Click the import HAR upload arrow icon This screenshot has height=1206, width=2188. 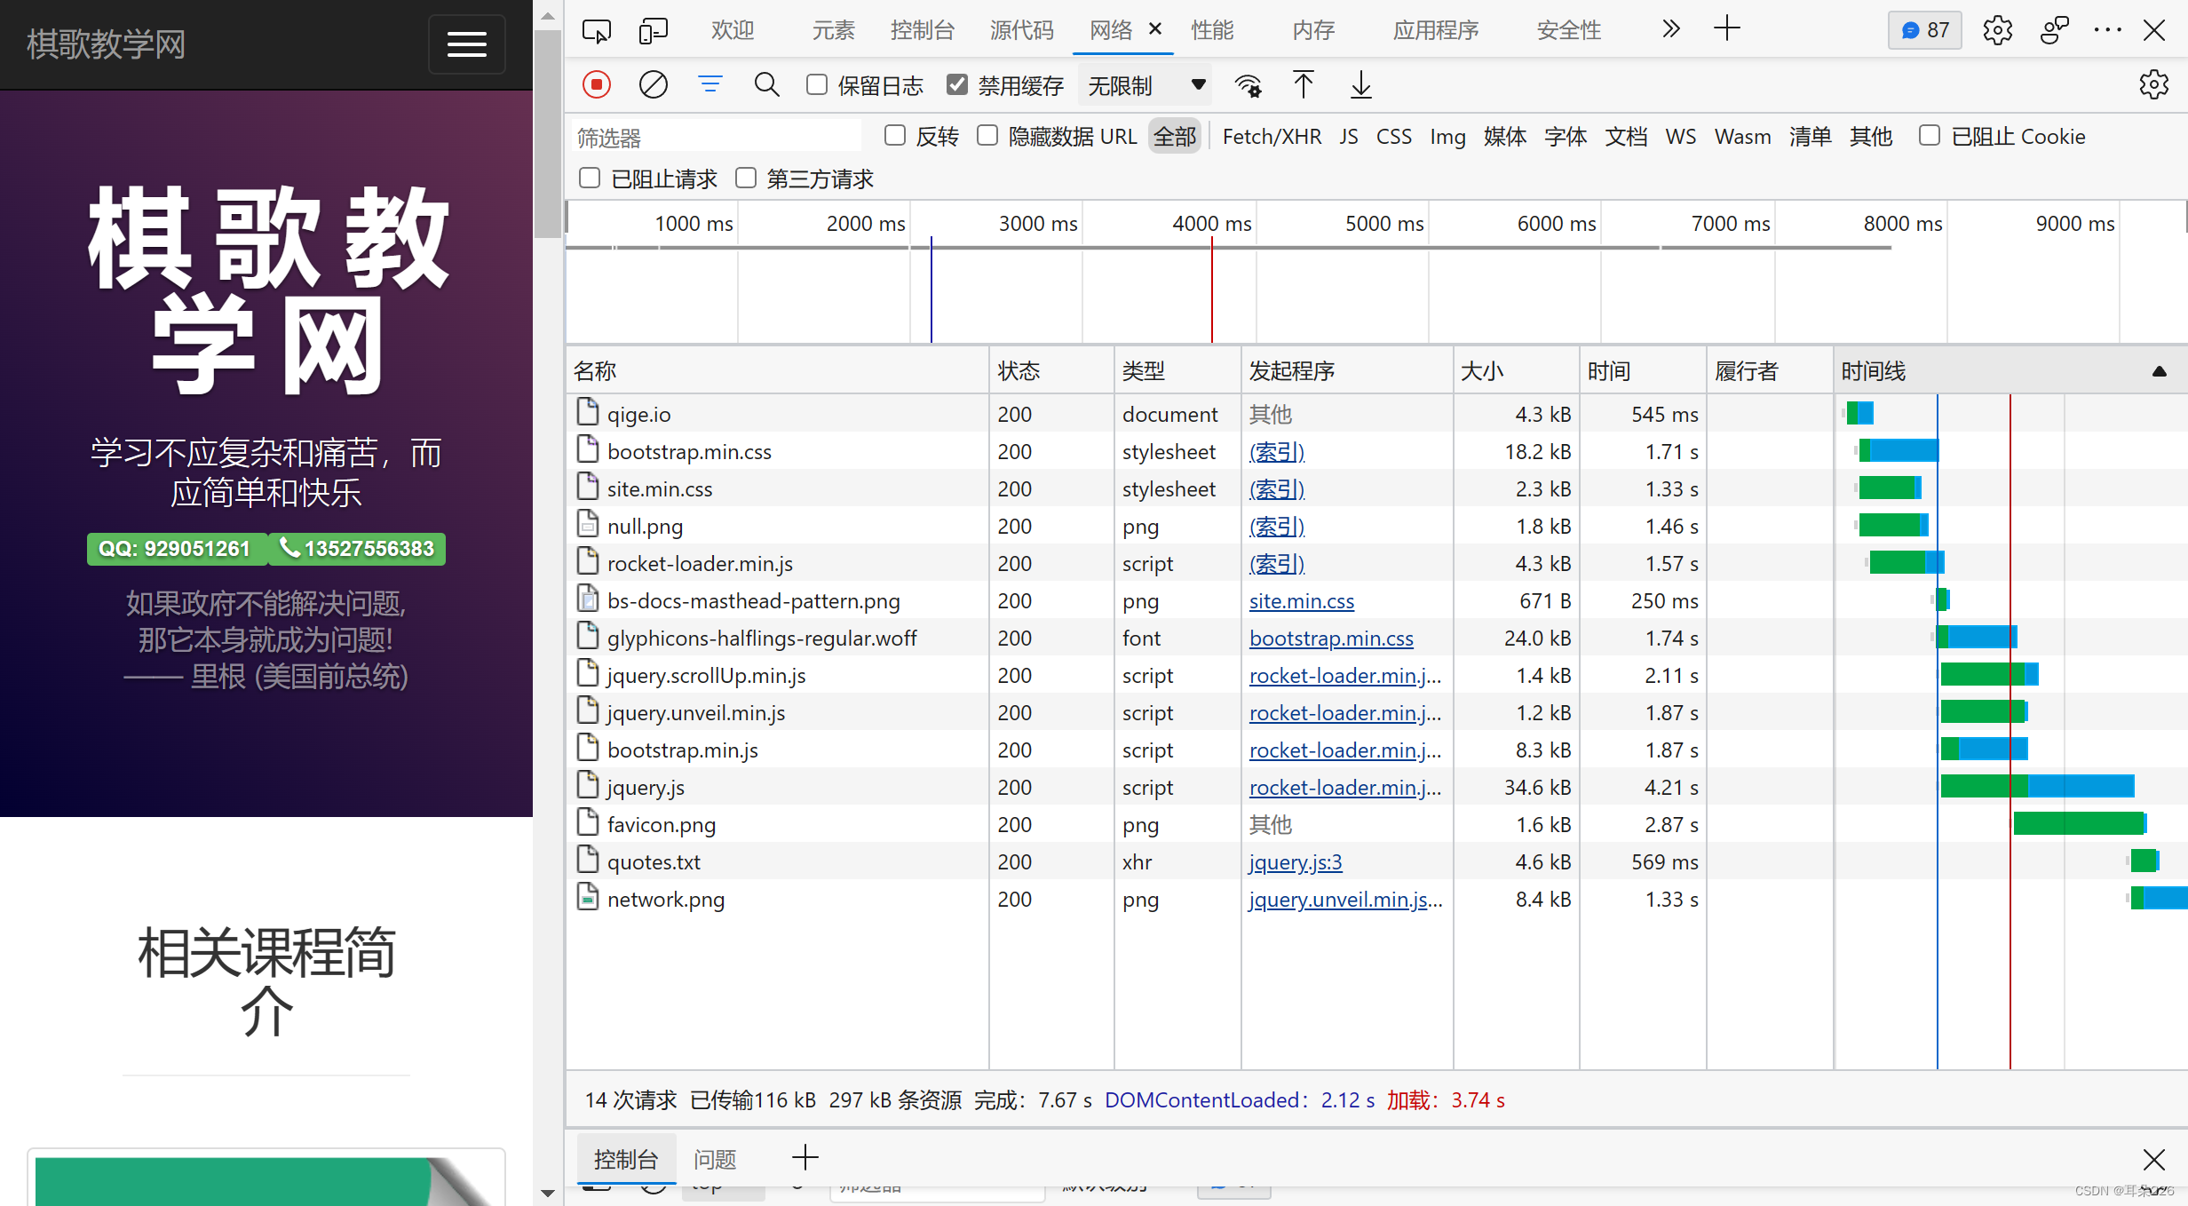(x=1303, y=85)
